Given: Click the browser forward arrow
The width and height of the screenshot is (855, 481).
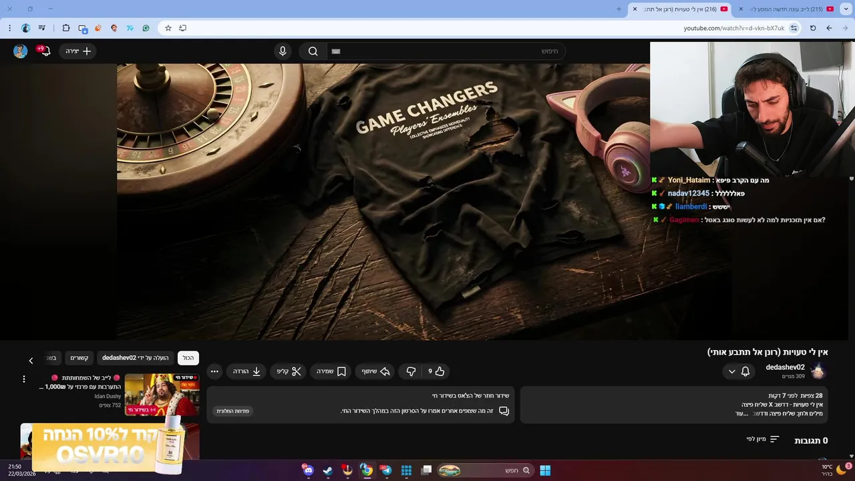Looking at the screenshot, I should click(845, 28).
